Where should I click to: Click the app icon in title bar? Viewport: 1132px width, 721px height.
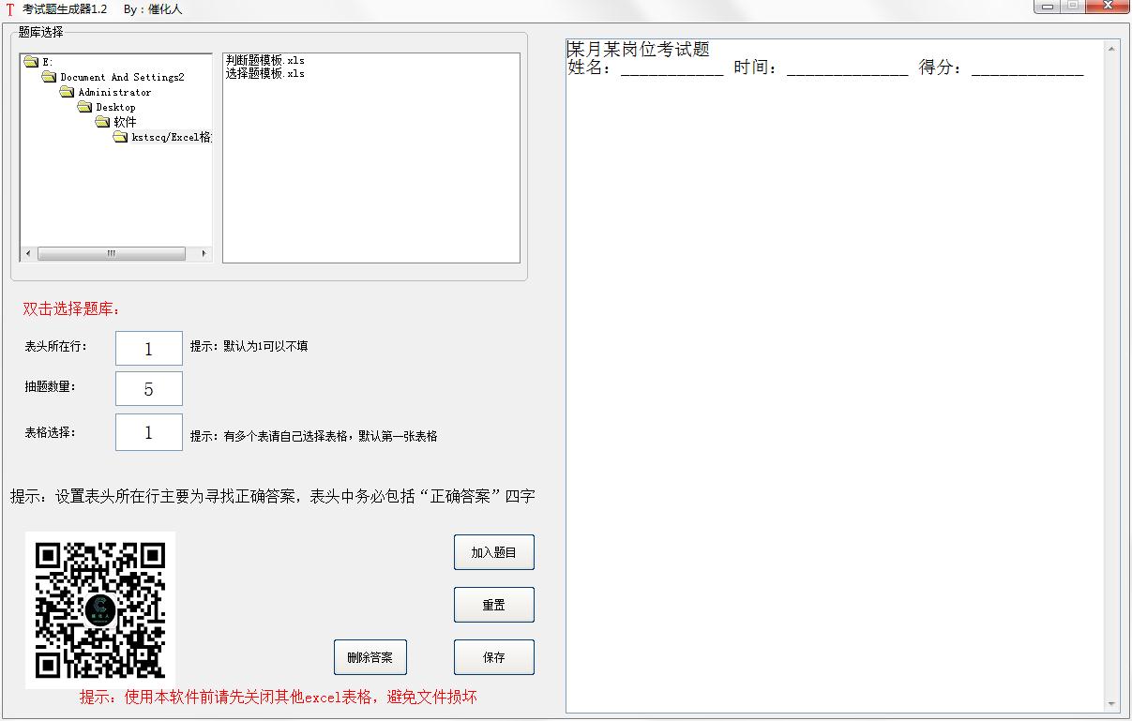pos(10,9)
